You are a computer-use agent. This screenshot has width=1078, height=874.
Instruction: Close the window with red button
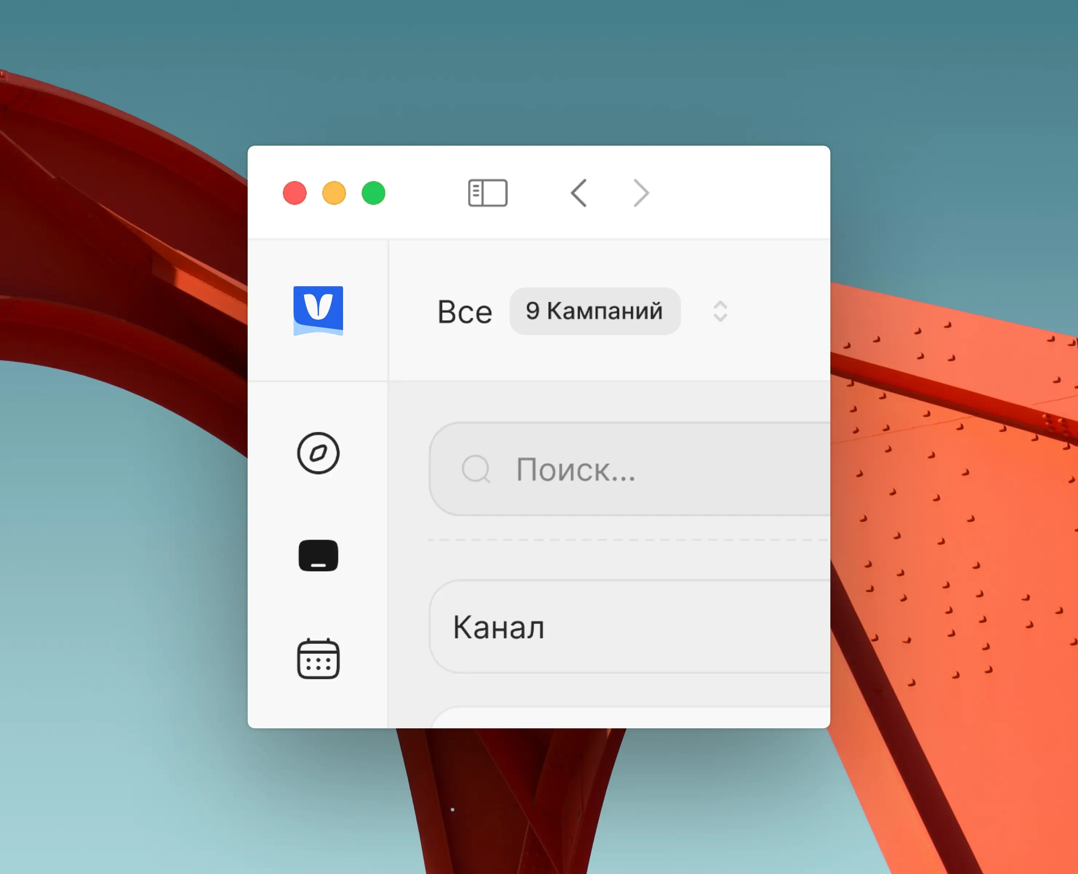pos(295,193)
